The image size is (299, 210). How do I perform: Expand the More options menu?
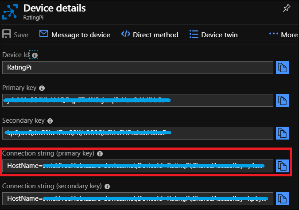[x=283, y=35]
